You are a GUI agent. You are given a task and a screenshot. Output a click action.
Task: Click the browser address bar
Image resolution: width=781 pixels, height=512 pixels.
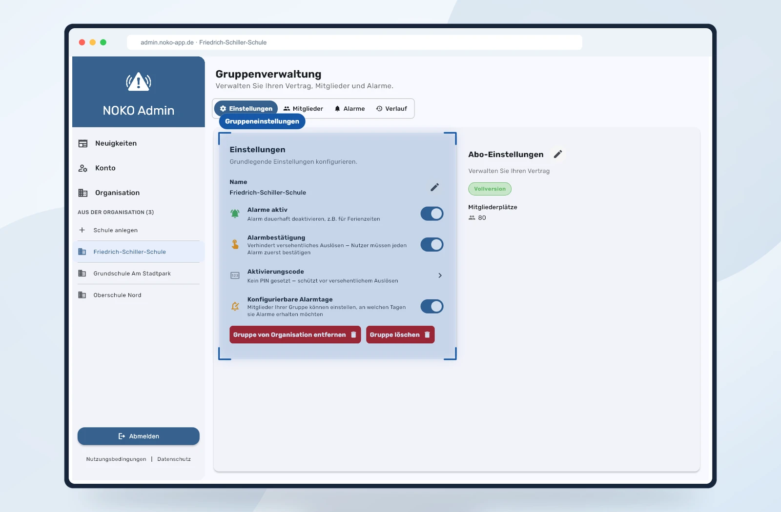(354, 42)
